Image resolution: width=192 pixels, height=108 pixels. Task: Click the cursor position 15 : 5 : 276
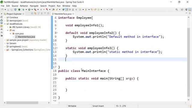tap(121, 106)
